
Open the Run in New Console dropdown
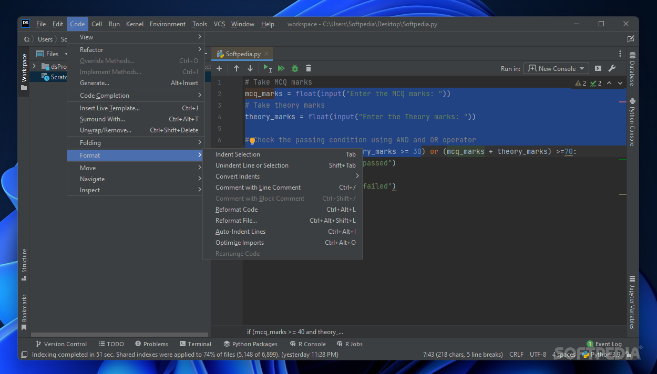557,68
